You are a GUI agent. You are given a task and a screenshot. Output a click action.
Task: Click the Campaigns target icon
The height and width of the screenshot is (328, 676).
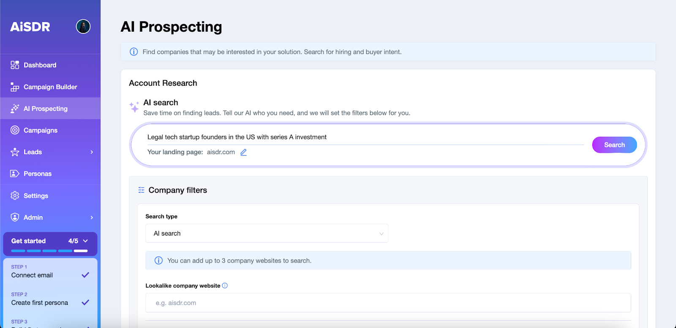click(15, 130)
